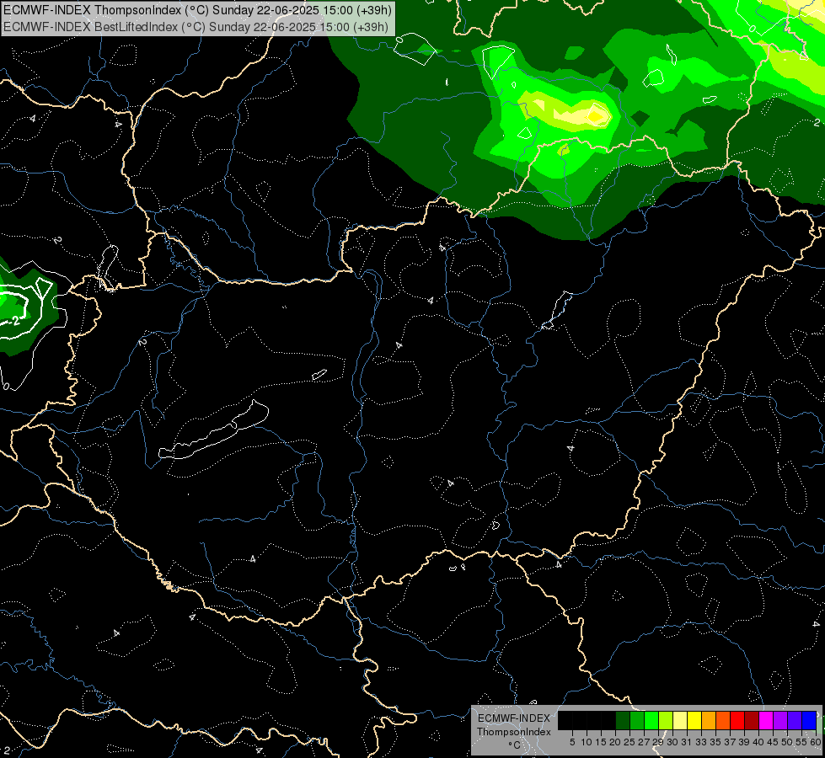This screenshot has width=825, height=758.
Task: Select the pale yellow 30-31 legend swatch
Action: click(680, 720)
